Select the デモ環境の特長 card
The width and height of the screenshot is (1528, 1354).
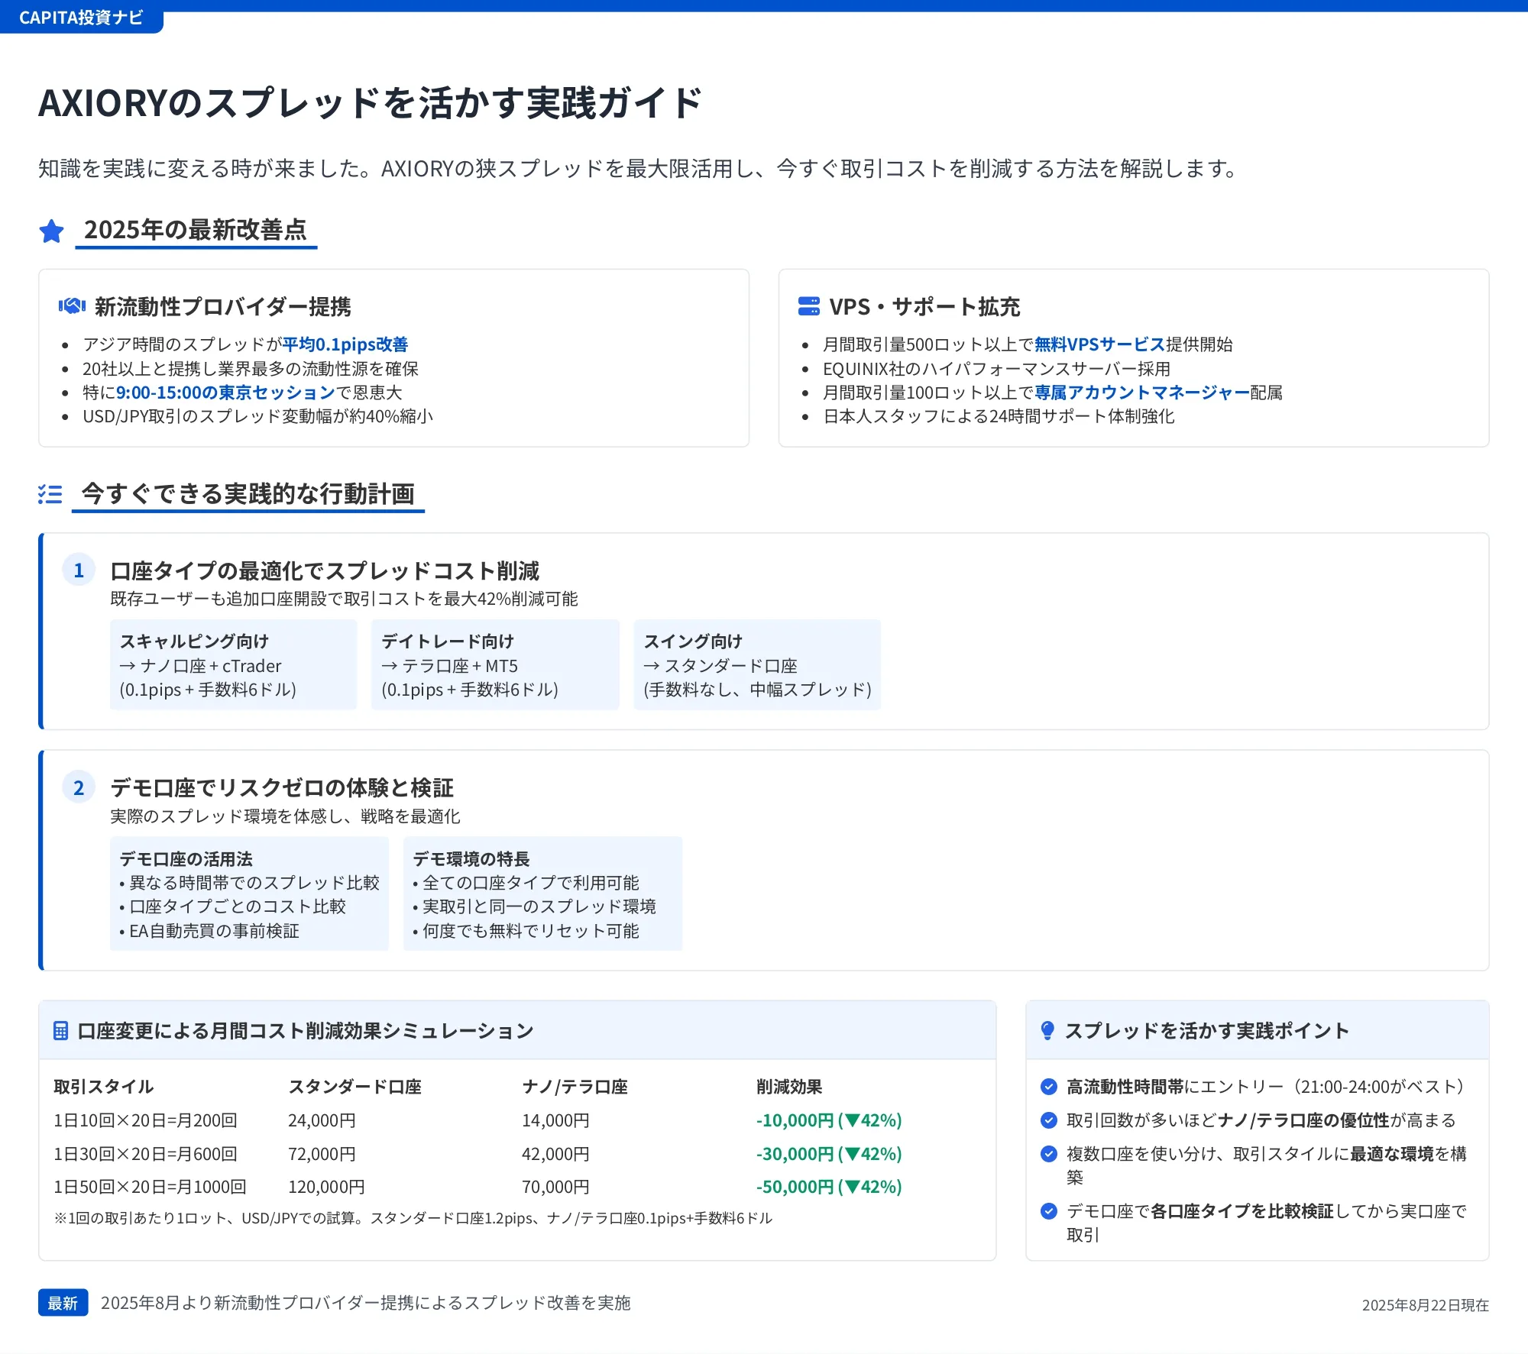(542, 894)
